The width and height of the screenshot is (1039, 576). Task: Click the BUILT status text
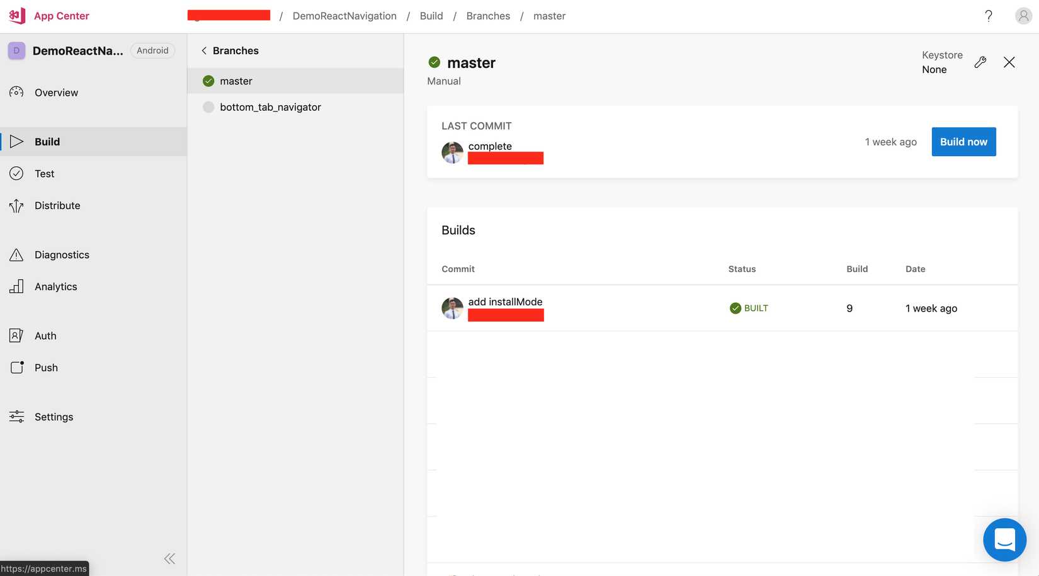(x=756, y=308)
